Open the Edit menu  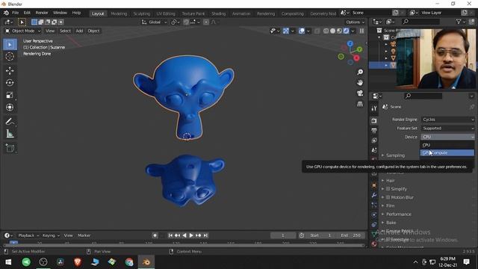(x=27, y=13)
